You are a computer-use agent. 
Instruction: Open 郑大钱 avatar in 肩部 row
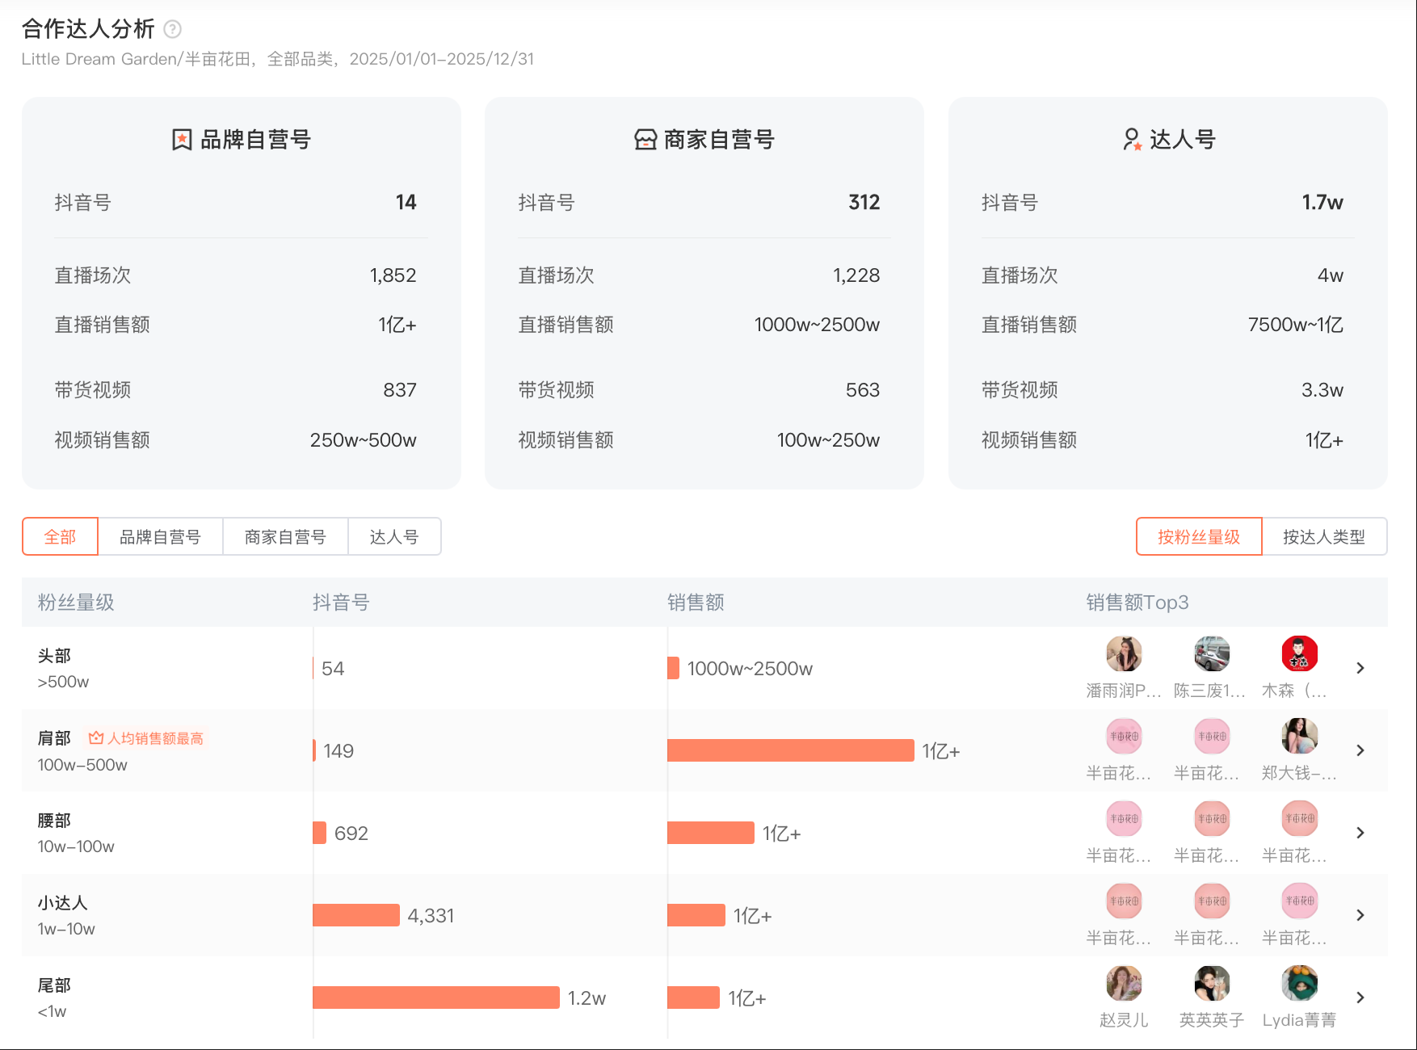coord(1299,736)
